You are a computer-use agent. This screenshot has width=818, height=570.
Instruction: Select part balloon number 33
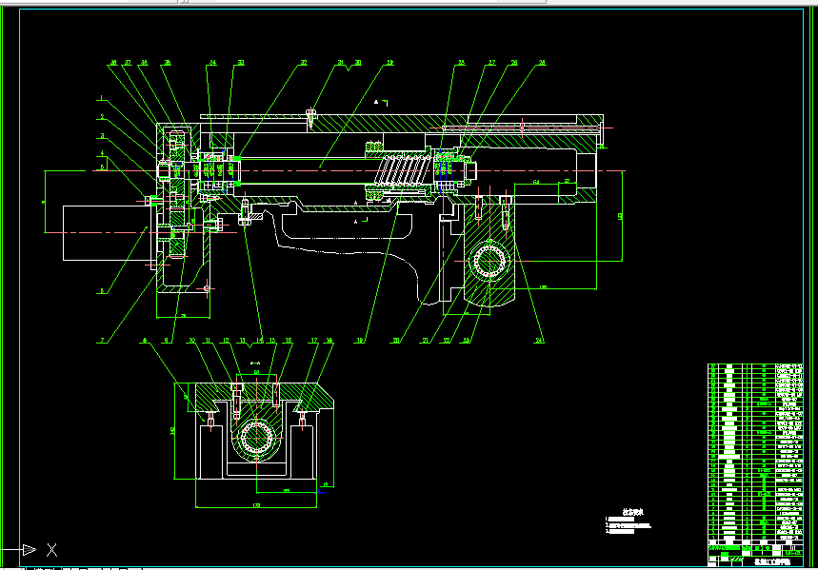[x=241, y=63]
